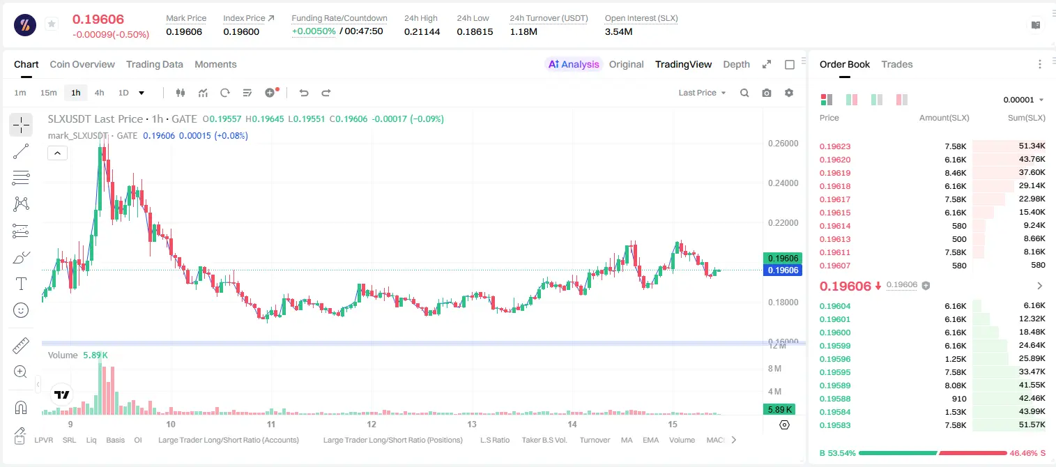Select the red asks-only order book layout
The image size is (1056, 467).
tap(902, 100)
